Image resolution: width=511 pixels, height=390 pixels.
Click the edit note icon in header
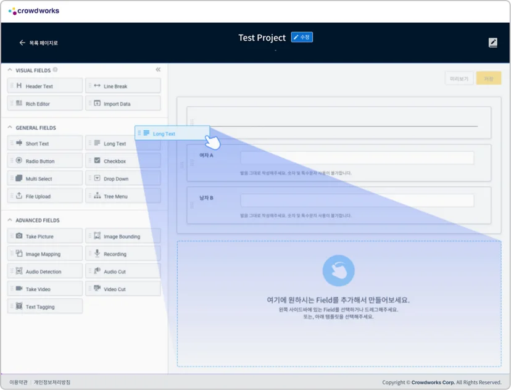click(x=492, y=43)
